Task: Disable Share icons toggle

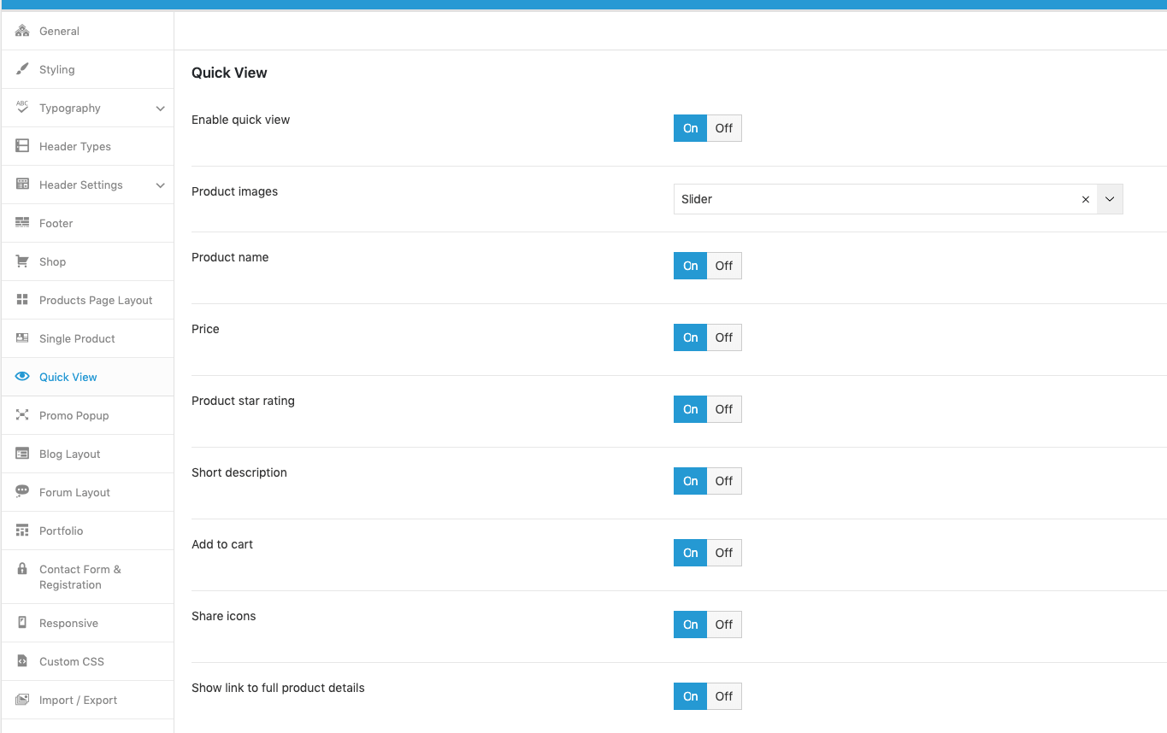Action: (x=724, y=625)
